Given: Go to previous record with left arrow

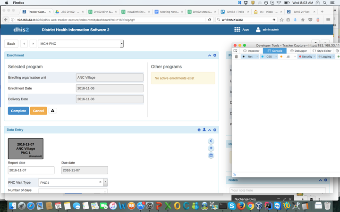Looking at the screenshot, I should (x=24, y=44).
